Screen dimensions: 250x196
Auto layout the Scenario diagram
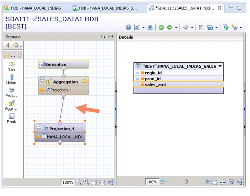click(x=110, y=182)
